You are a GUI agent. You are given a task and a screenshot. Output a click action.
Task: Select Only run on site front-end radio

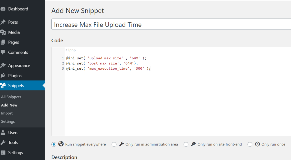186,144
